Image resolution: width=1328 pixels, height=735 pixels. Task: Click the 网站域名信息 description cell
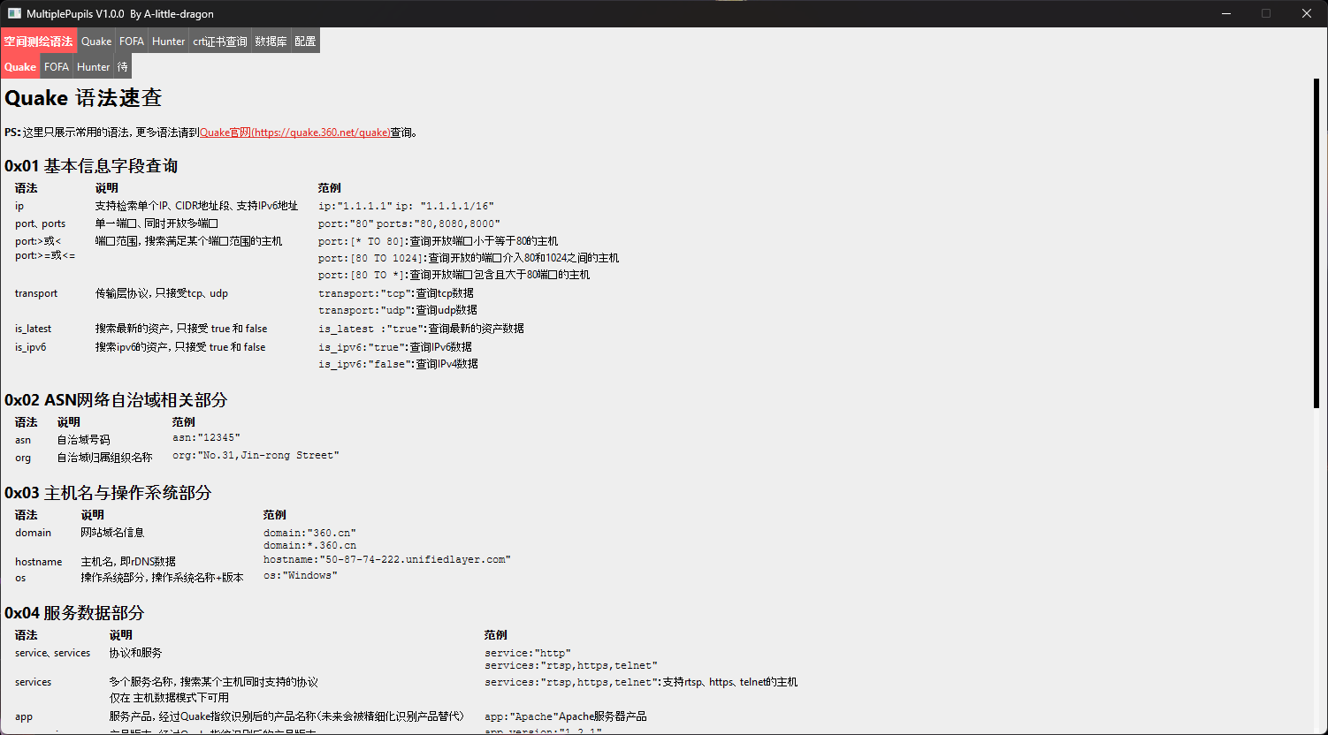pyautogui.click(x=112, y=533)
